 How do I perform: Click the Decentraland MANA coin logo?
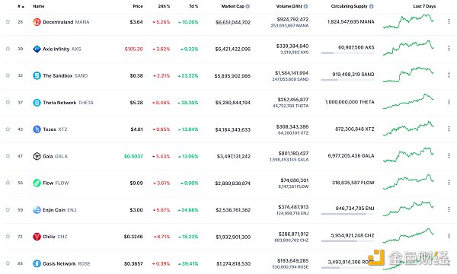coord(37,22)
